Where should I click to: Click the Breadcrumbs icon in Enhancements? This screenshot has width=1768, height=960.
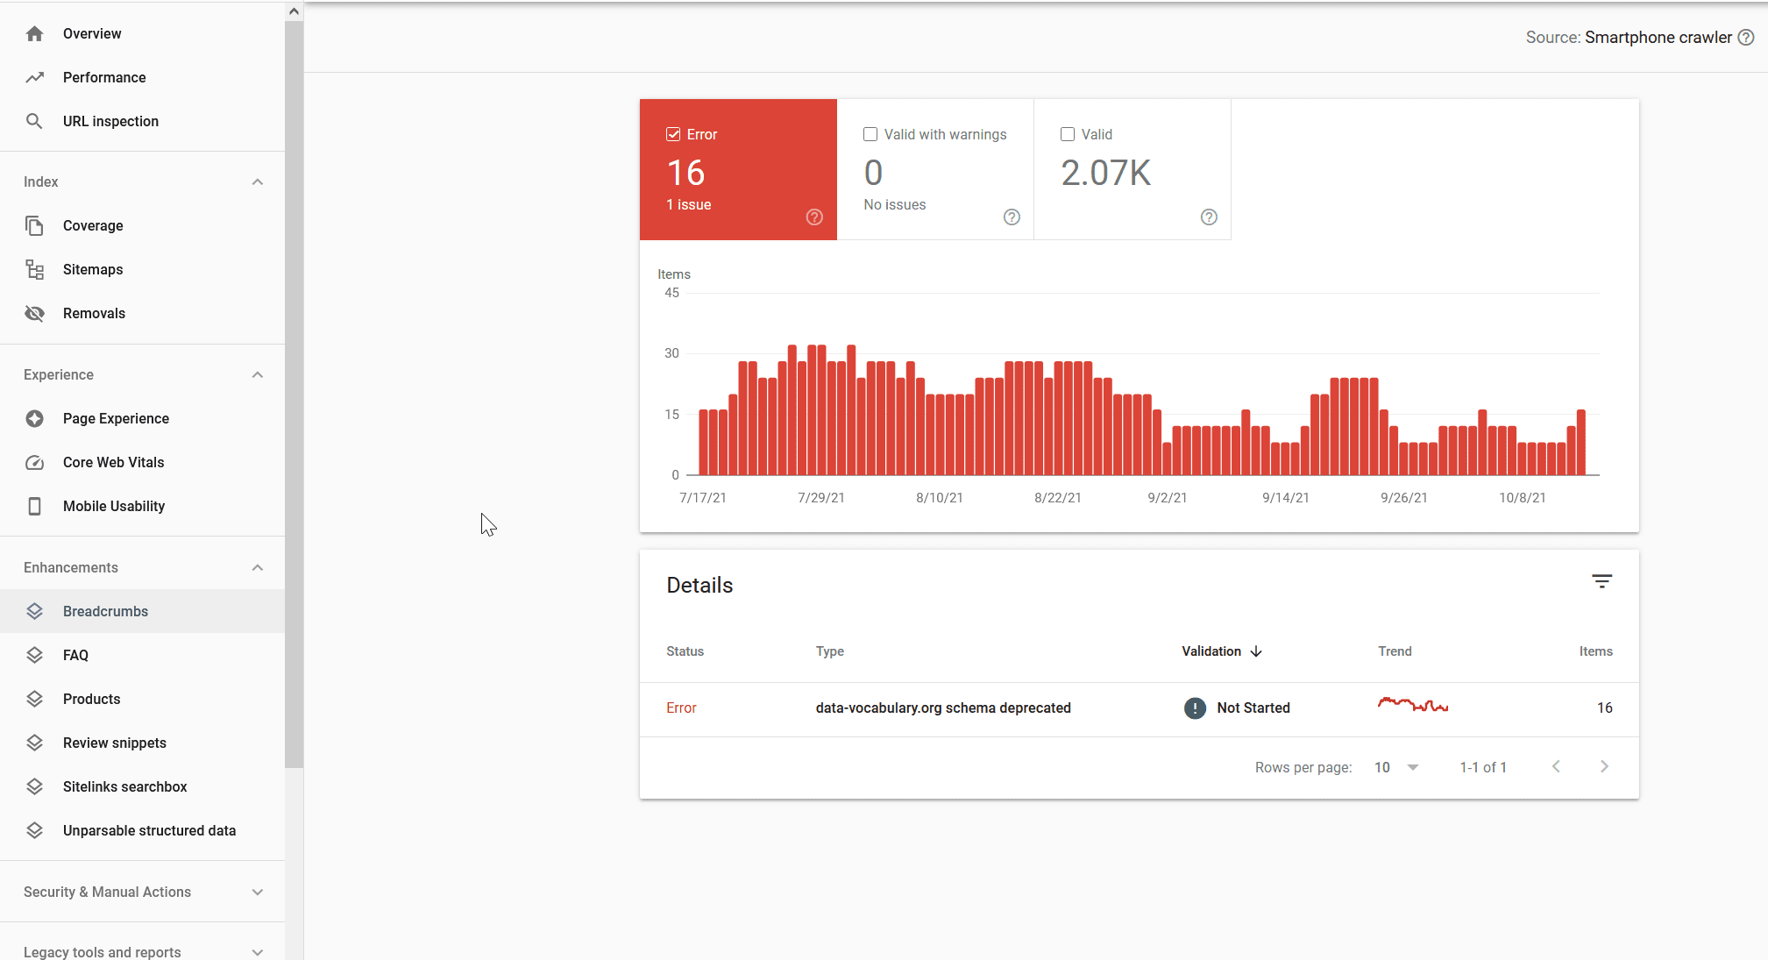coord(33,611)
